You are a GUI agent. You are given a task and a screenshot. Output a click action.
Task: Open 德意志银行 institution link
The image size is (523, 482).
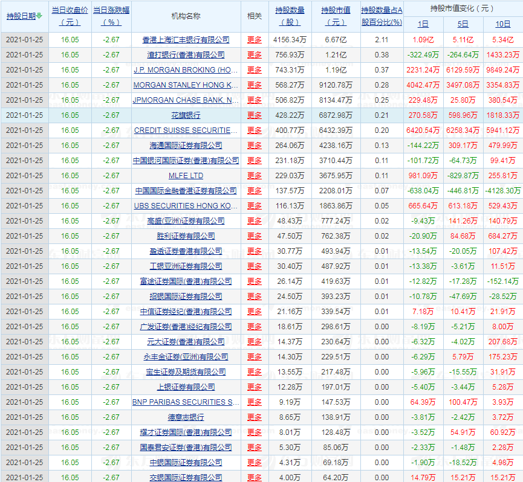point(186,417)
